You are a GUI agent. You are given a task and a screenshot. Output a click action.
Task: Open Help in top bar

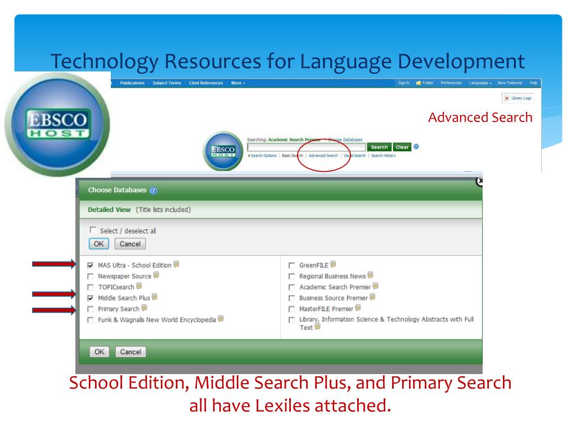click(533, 83)
